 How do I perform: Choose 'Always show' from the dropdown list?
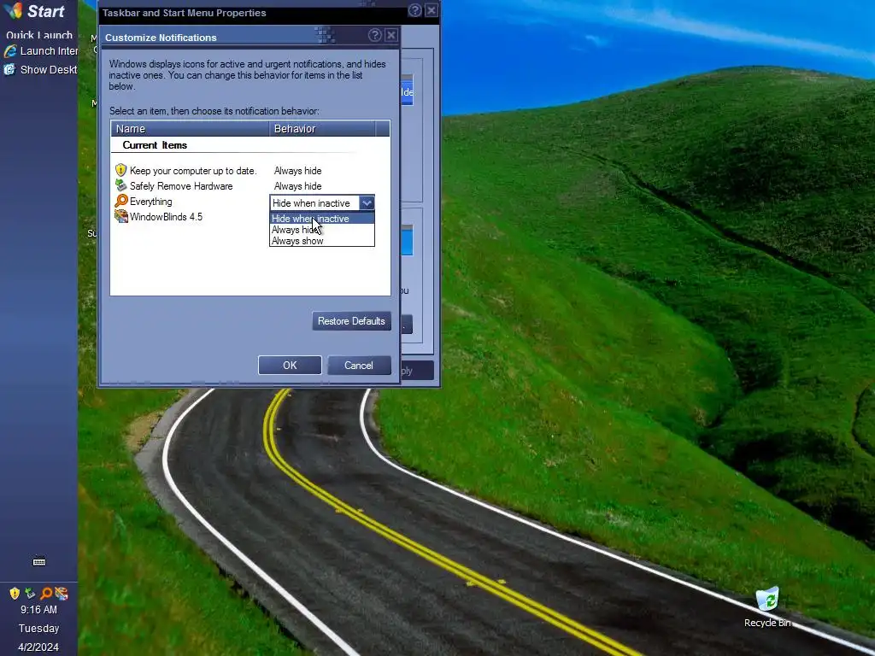pyautogui.click(x=322, y=241)
